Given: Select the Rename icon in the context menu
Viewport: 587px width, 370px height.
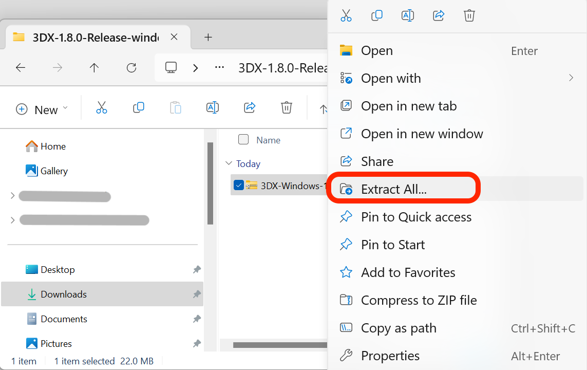Looking at the screenshot, I should [x=408, y=15].
